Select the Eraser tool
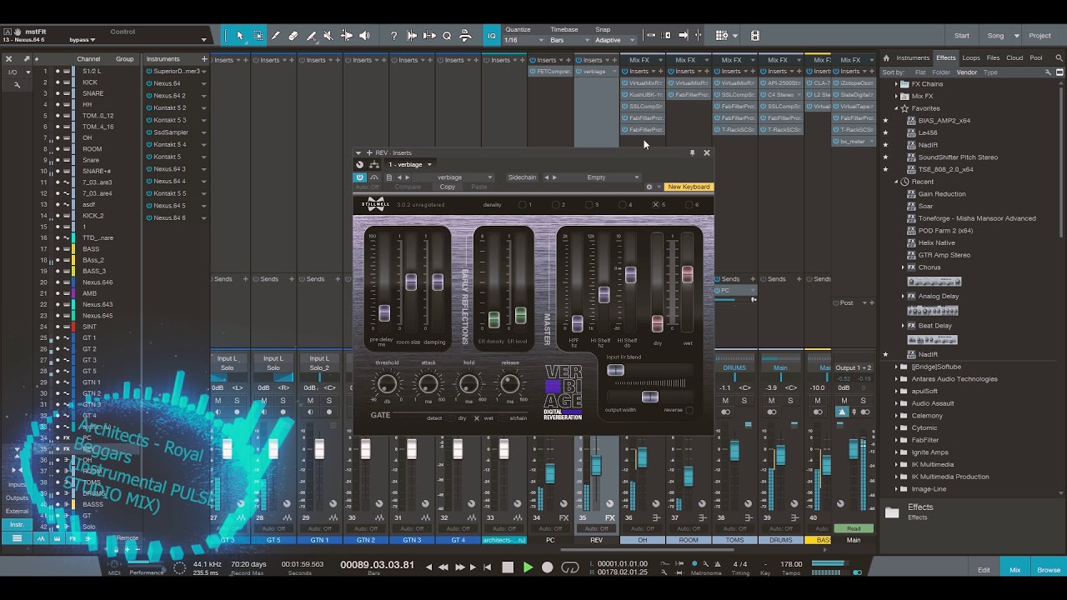Viewport: 1067px width, 600px height. [x=293, y=36]
